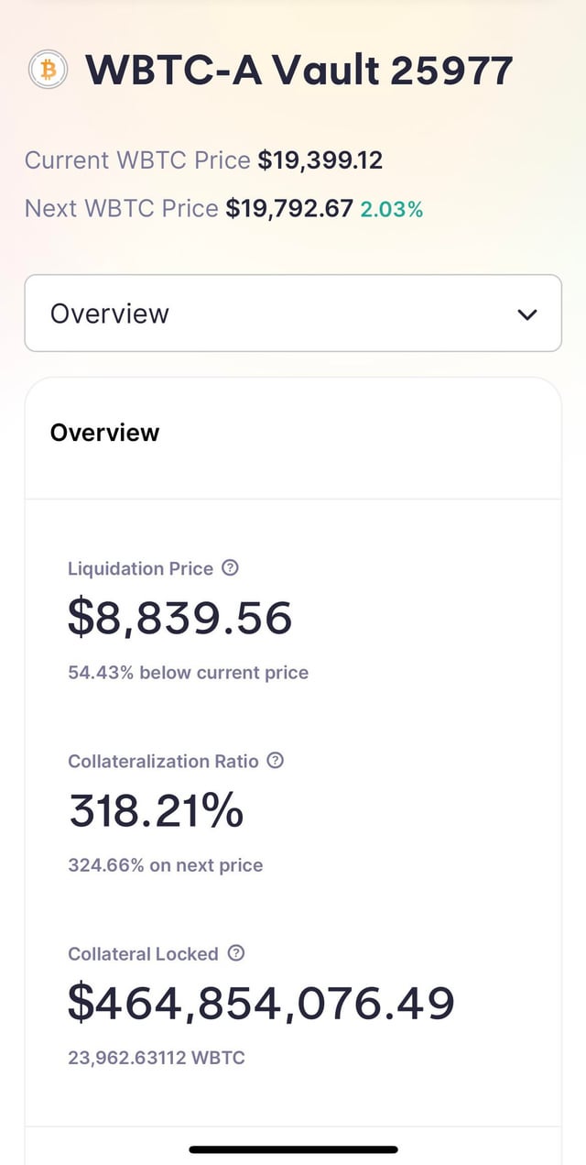Image resolution: width=586 pixels, height=1165 pixels.
Task: Click the 23,962.63112 WBTC amount
Action: click(157, 1058)
